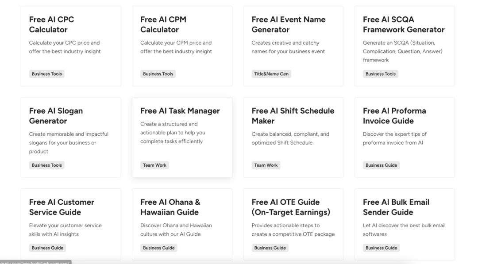Select Team Work tag on Shift Schedule card
The height and width of the screenshot is (264, 478).
click(x=266, y=165)
